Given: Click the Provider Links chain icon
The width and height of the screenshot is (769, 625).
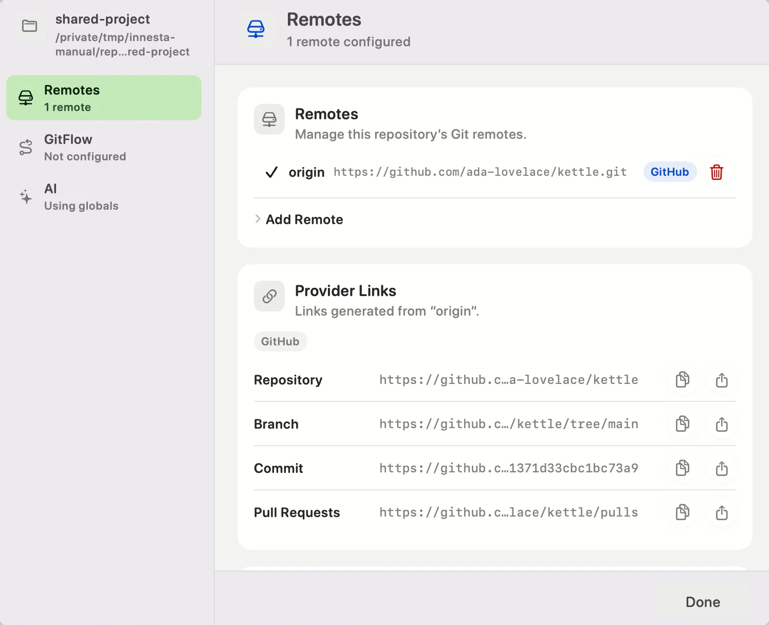Looking at the screenshot, I should (269, 296).
